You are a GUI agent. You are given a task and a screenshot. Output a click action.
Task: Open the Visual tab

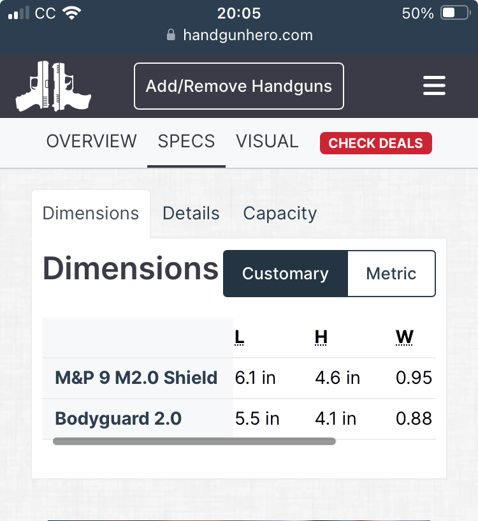[x=267, y=141]
